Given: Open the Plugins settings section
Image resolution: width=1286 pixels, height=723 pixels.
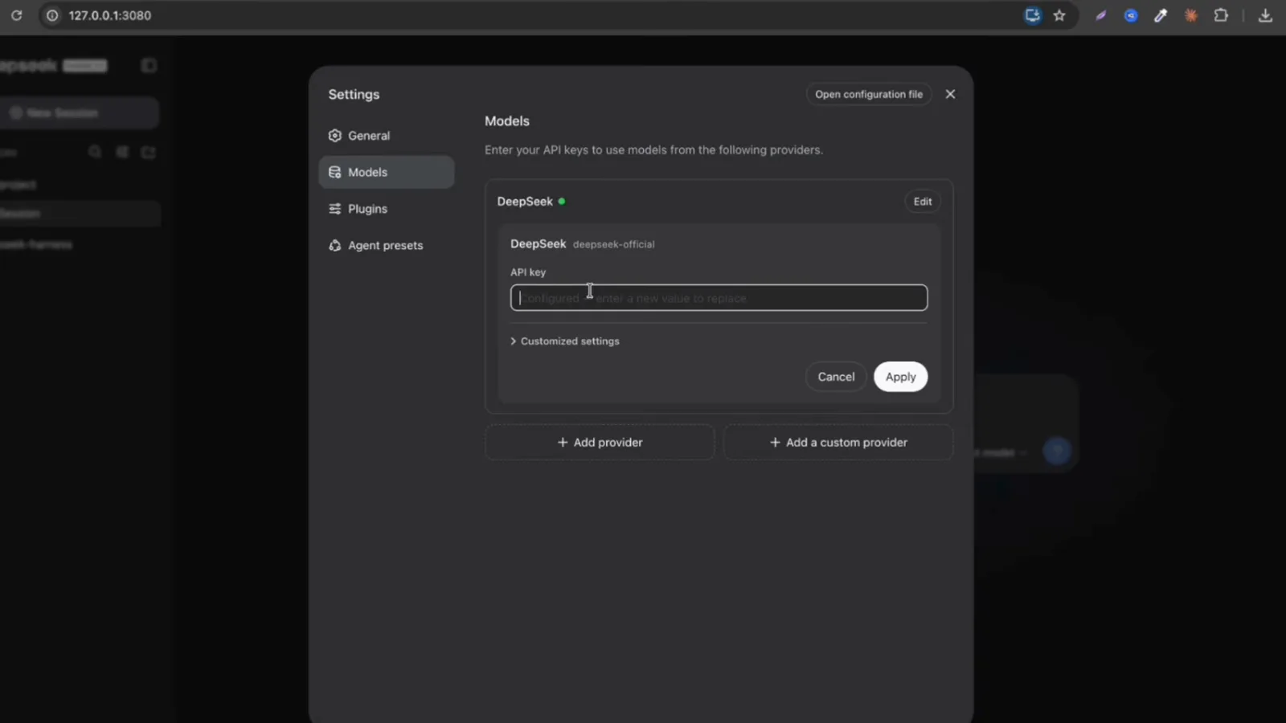Looking at the screenshot, I should 387,209.
